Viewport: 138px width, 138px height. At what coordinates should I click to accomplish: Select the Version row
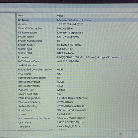tap(77, 24)
